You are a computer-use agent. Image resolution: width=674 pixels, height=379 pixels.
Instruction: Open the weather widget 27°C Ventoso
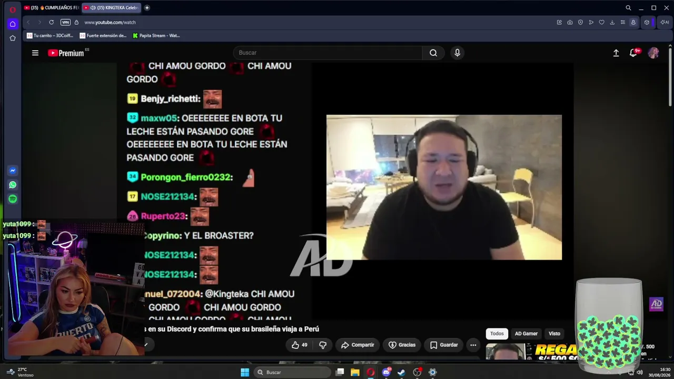(21, 372)
